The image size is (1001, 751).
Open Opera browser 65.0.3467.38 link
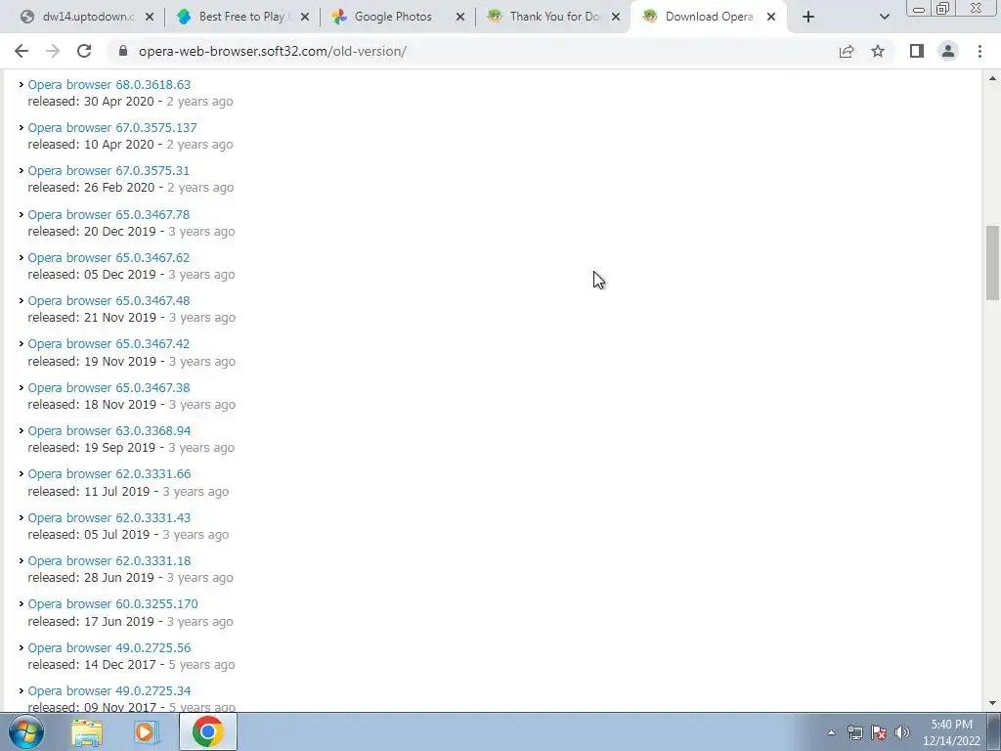click(x=109, y=387)
